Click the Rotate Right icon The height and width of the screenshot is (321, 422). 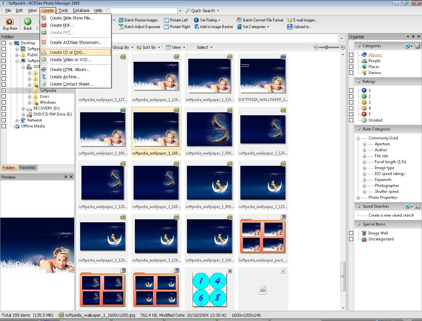click(x=166, y=27)
